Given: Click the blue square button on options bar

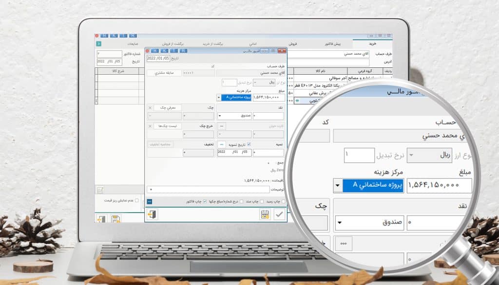Looking at the screenshot, I should (x=150, y=201).
